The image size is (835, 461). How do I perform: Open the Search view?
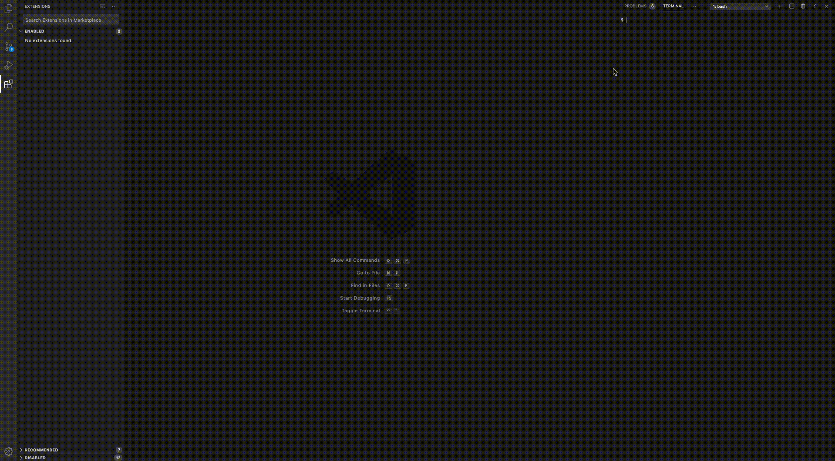[9, 27]
